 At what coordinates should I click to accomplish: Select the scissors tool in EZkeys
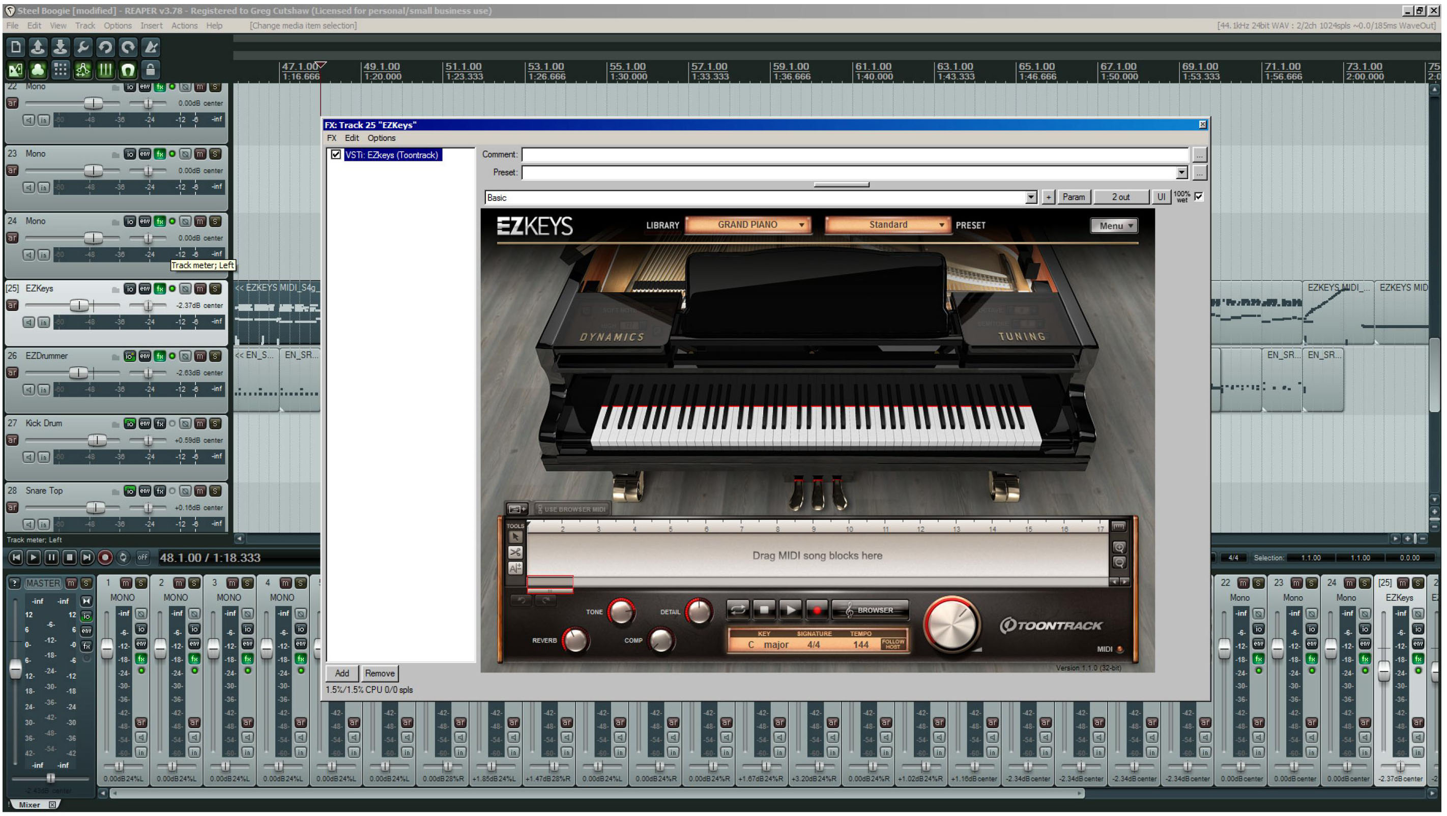[x=515, y=552]
